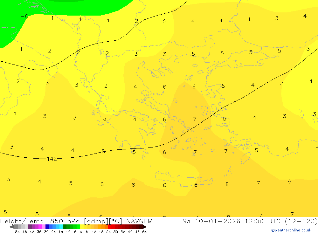
Task: Click the dark blue legend swatch at -30
Action: 47,227
